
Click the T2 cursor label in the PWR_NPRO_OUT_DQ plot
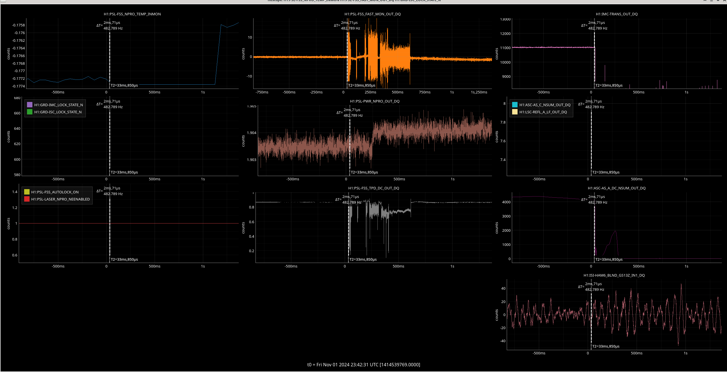[364, 172]
